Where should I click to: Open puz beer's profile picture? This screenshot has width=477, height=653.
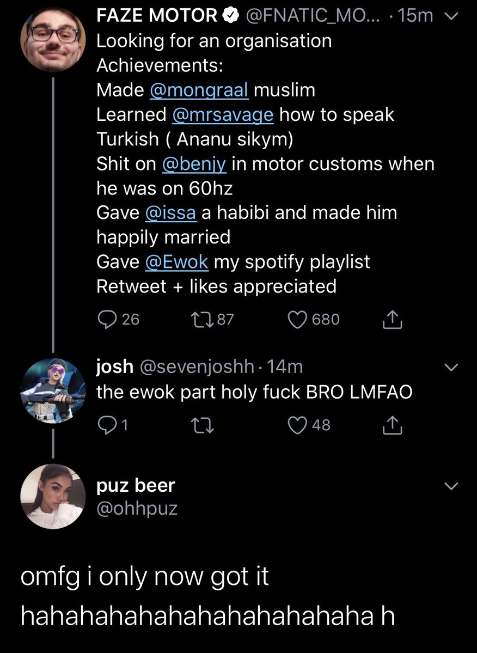click(53, 496)
